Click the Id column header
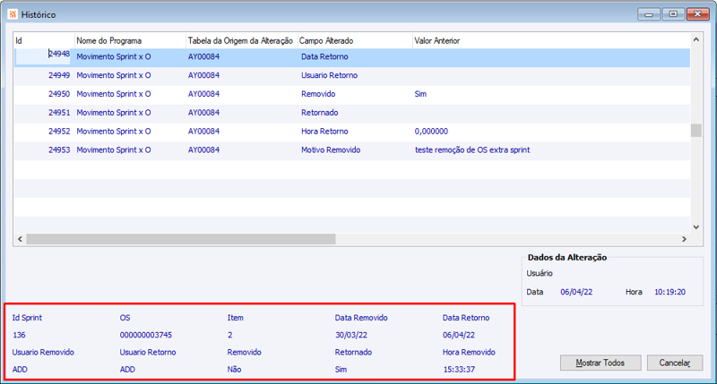The height and width of the screenshot is (384, 717). tap(44, 40)
